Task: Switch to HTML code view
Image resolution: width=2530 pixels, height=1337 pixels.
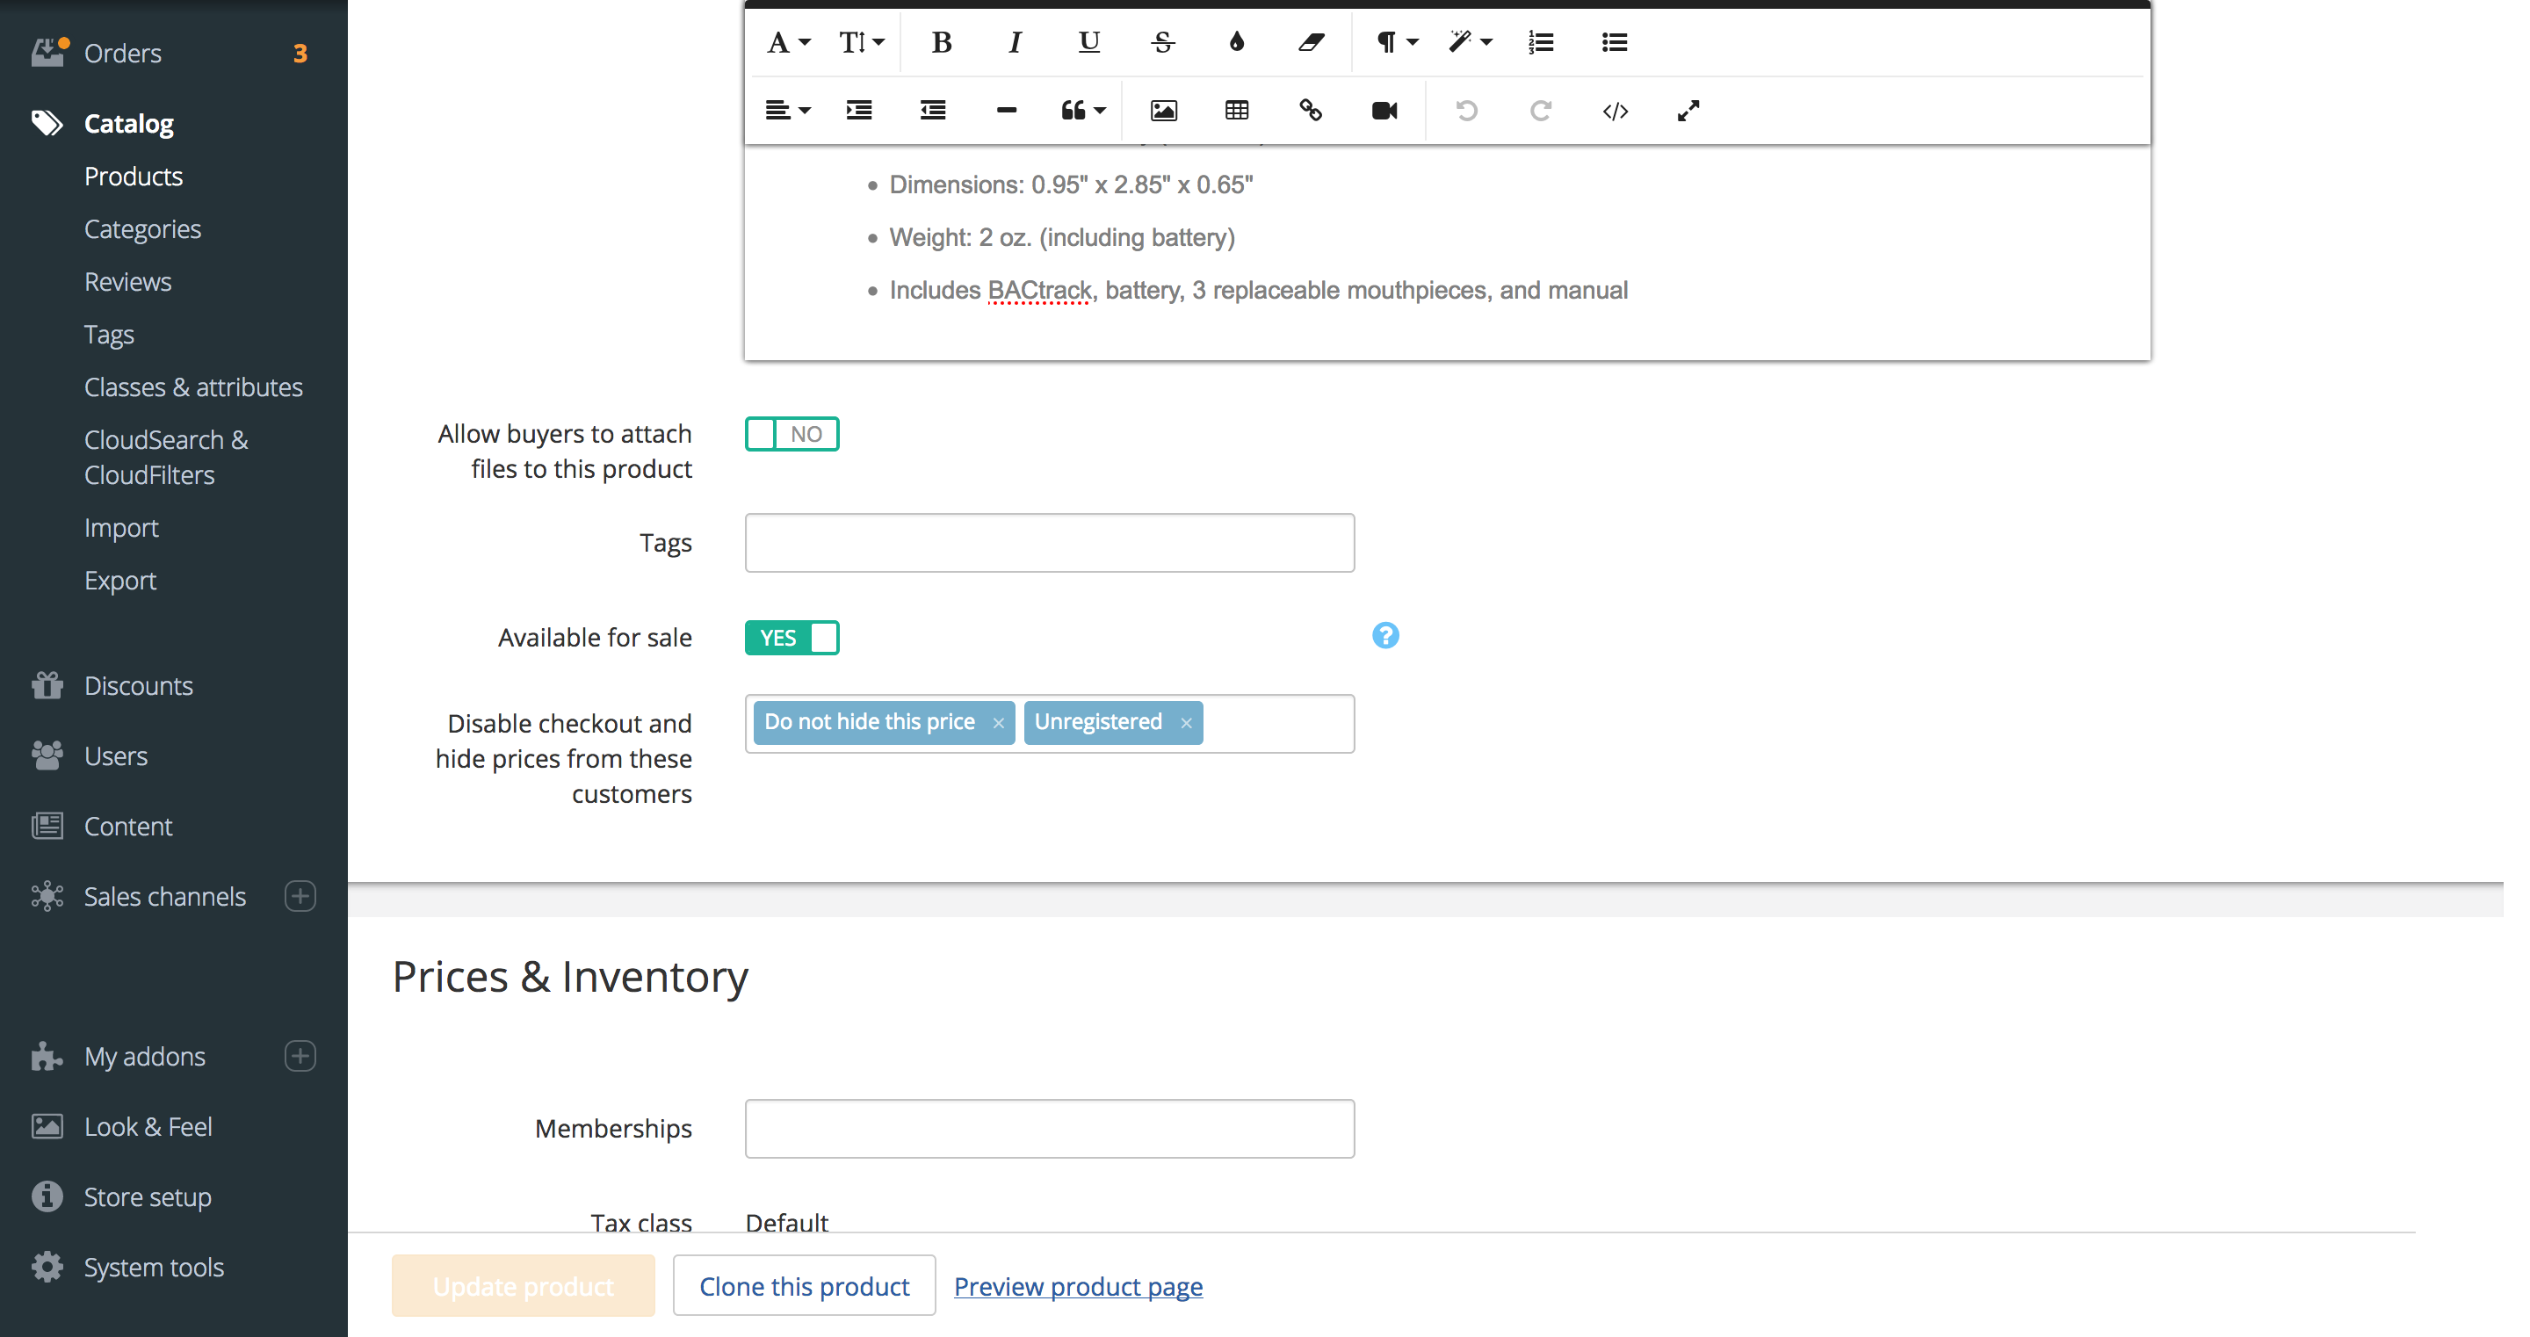Action: coord(1615,110)
